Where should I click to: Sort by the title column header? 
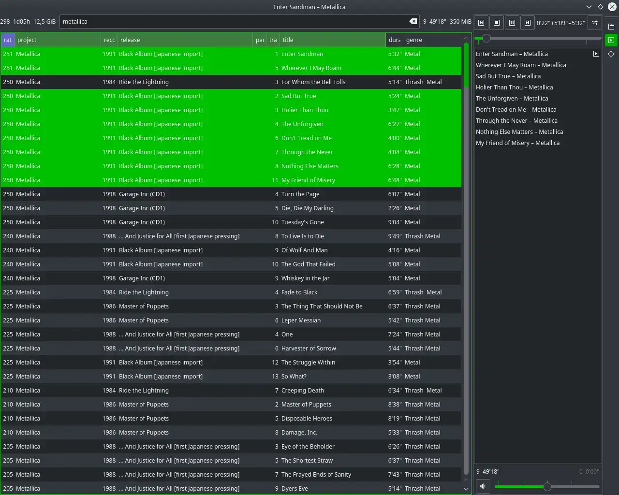pyautogui.click(x=333, y=40)
